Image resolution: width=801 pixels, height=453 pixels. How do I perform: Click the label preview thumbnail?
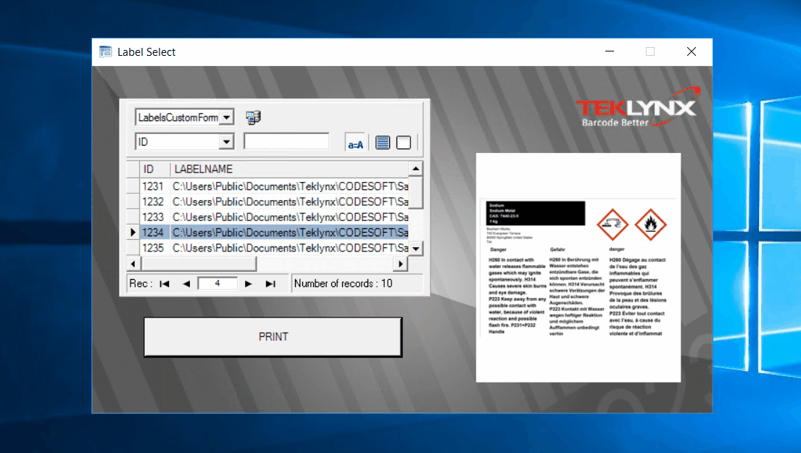coord(578,267)
